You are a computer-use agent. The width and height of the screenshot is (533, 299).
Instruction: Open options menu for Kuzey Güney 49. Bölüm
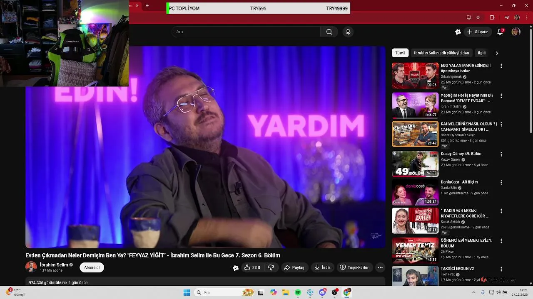click(501, 154)
